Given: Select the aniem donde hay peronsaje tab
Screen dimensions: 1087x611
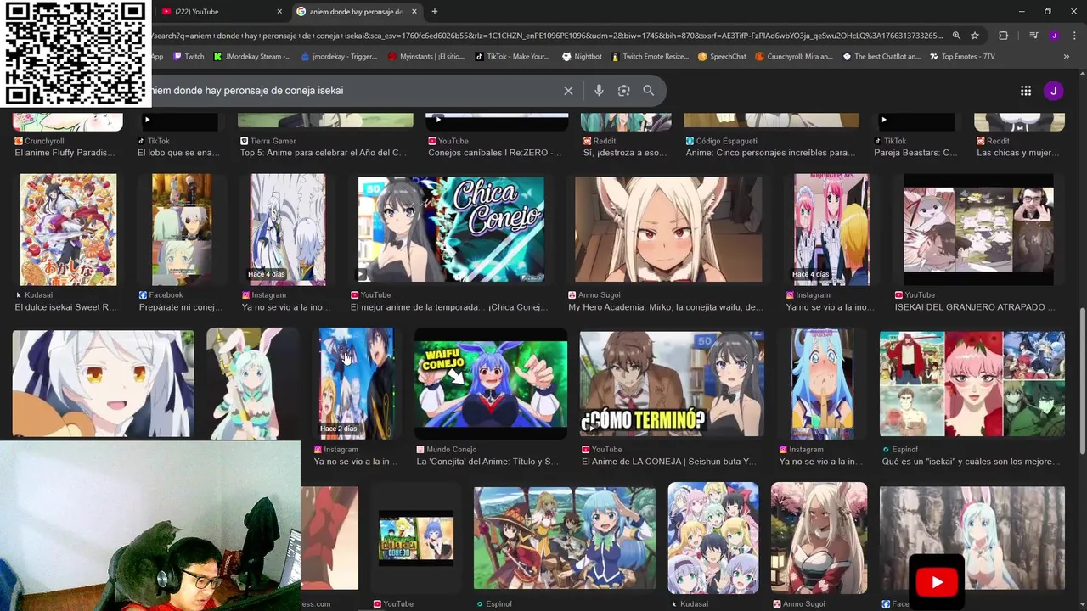Looking at the screenshot, I should 357,12.
